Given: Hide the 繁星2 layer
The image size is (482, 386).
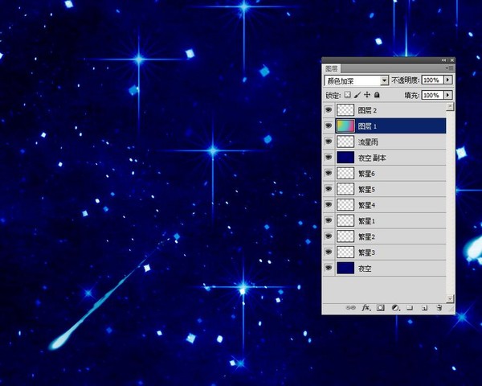Looking at the screenshot, I should (329, 236).
